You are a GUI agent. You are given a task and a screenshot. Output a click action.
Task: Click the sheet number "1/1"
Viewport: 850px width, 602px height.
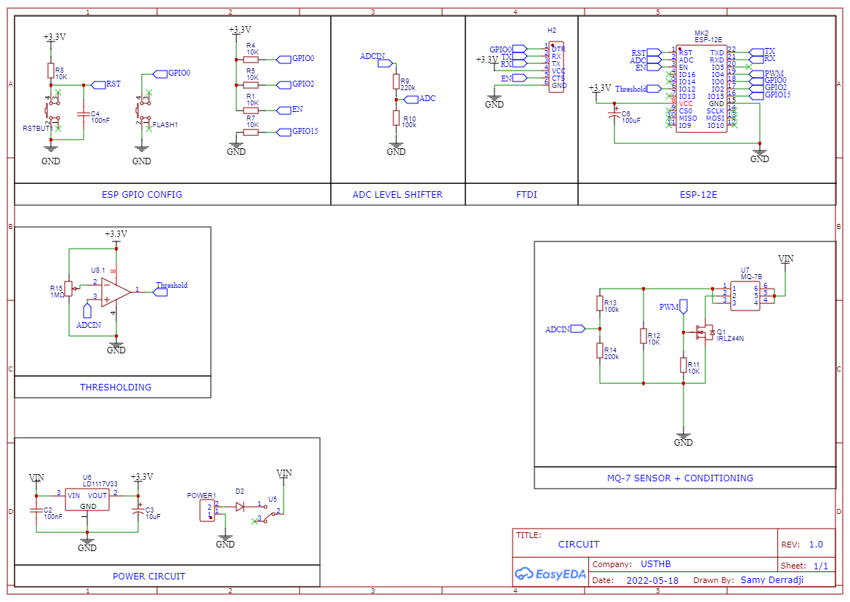[821, 566]
